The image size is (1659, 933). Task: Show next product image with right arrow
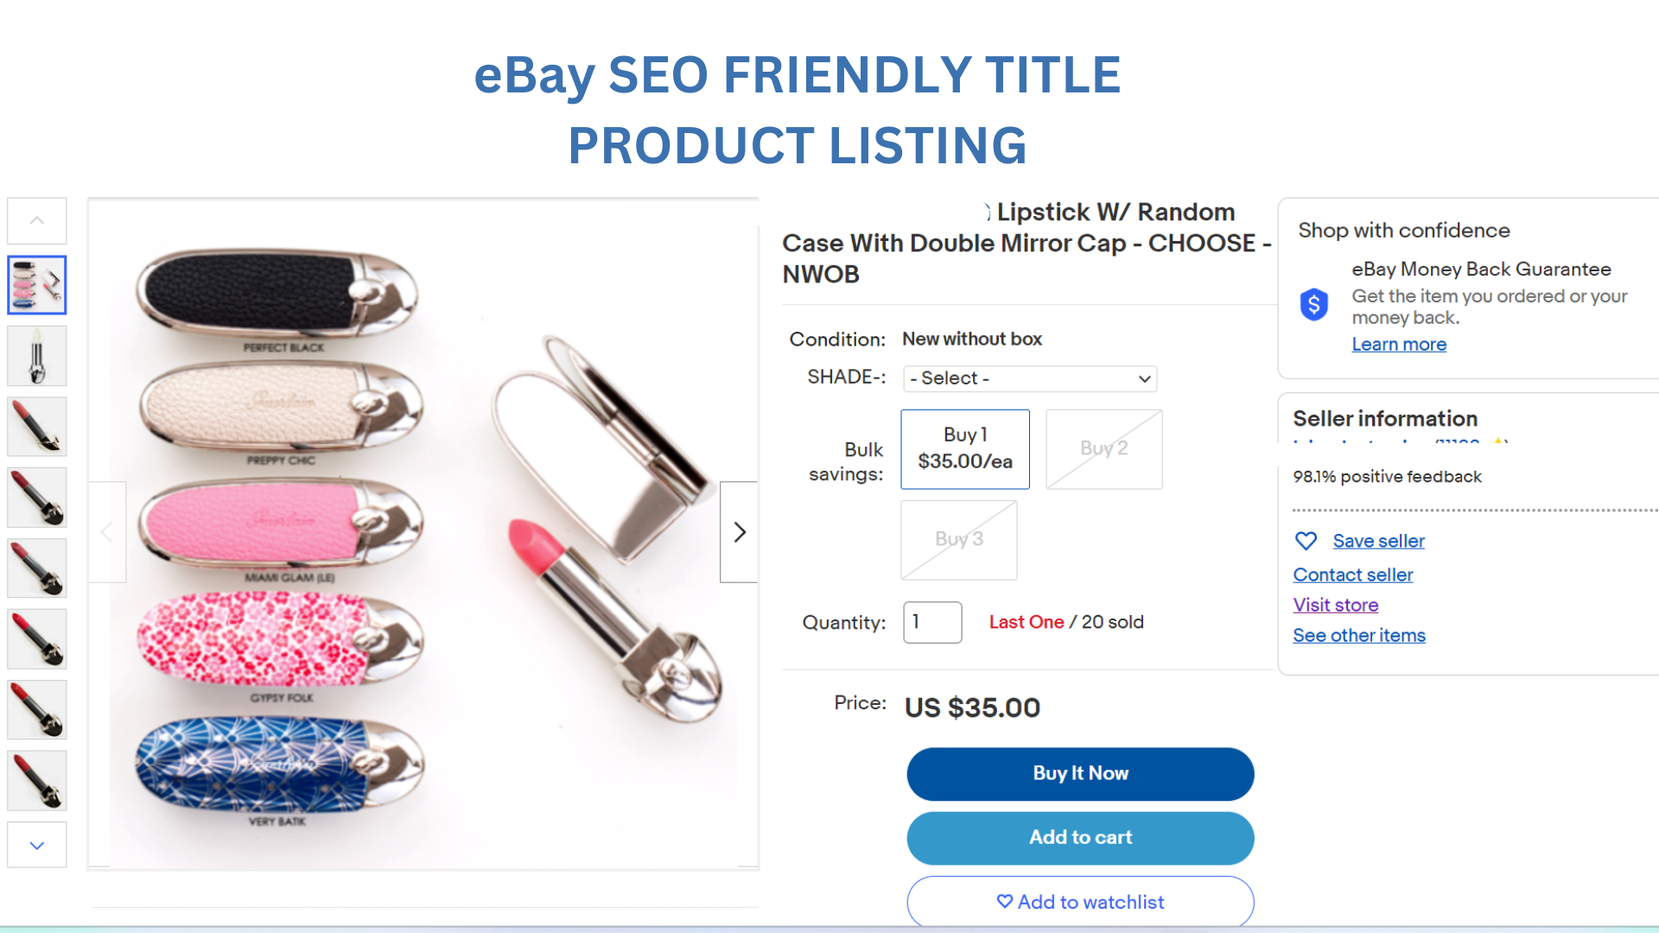click(x=739, y=532)
